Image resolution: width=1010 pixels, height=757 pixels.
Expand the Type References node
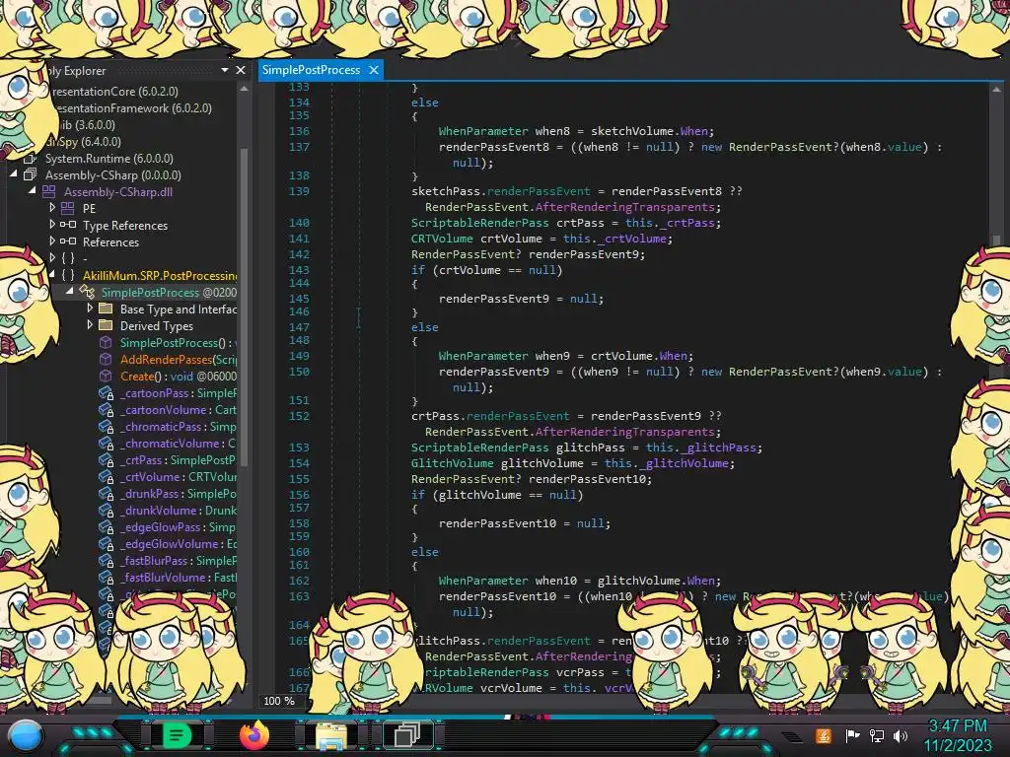tap(52, 225)
